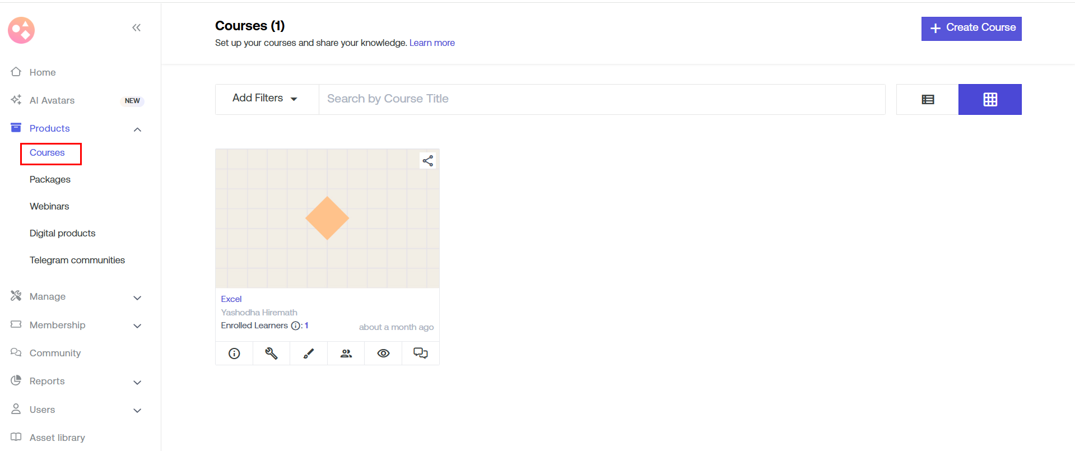Image resolution: width=1075 pixels, height=451 pixels.
Task: Click the discussion chat icon on the Excel card
Action: pos(420,353)
